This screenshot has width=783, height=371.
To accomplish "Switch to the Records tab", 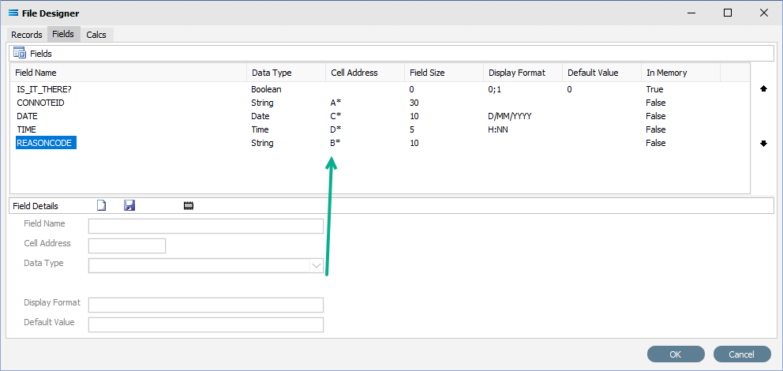I will coord(27,35).
